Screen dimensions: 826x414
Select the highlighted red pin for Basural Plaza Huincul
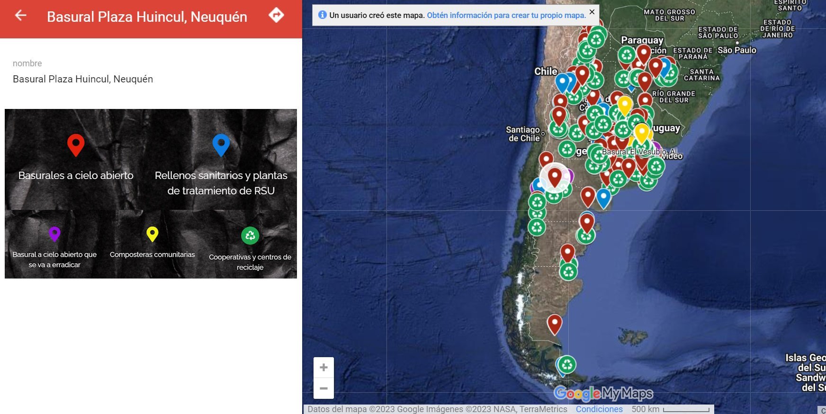(555, 176)
